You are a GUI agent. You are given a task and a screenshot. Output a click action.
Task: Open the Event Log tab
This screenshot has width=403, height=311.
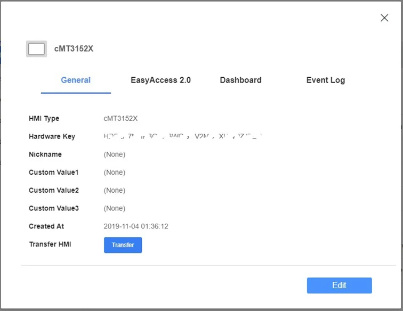(x=326, y=80)
